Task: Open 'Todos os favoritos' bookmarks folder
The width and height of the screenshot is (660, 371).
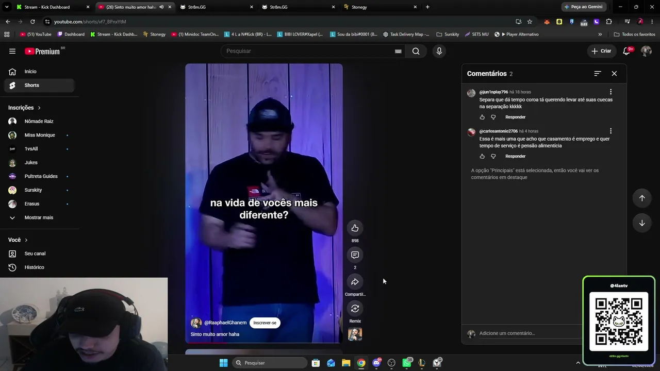Action: pyautogui.click(x=635, y=35)
